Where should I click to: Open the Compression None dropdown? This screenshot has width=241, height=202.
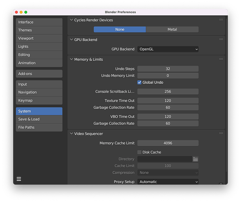168,173
